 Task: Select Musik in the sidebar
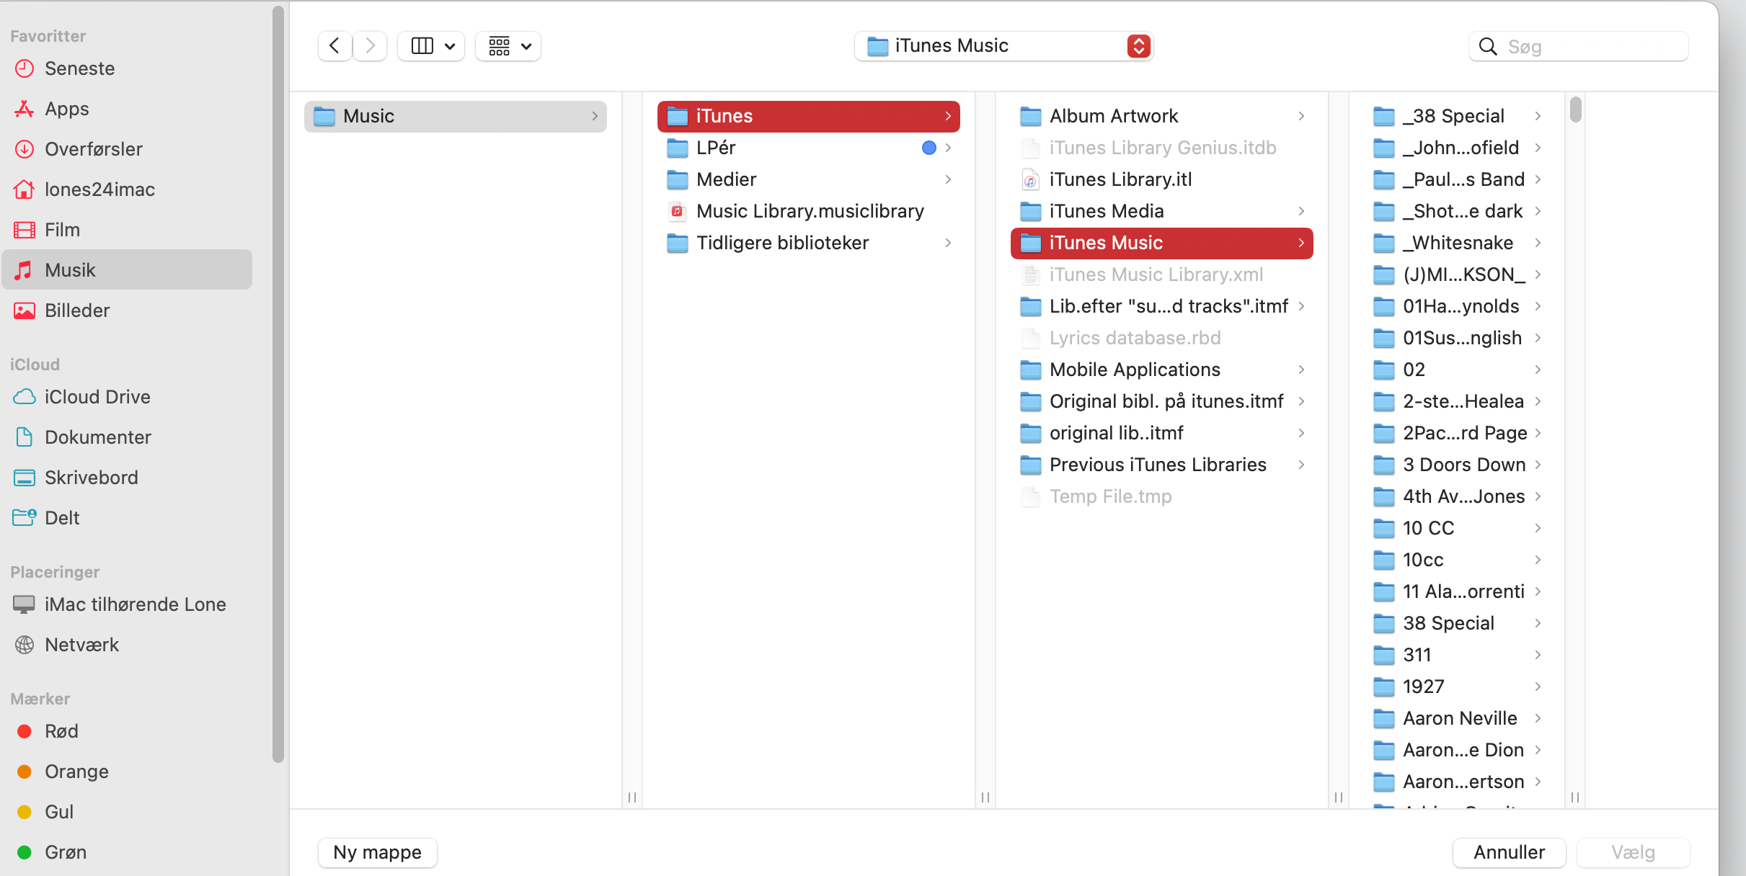(x=127, y=270)
